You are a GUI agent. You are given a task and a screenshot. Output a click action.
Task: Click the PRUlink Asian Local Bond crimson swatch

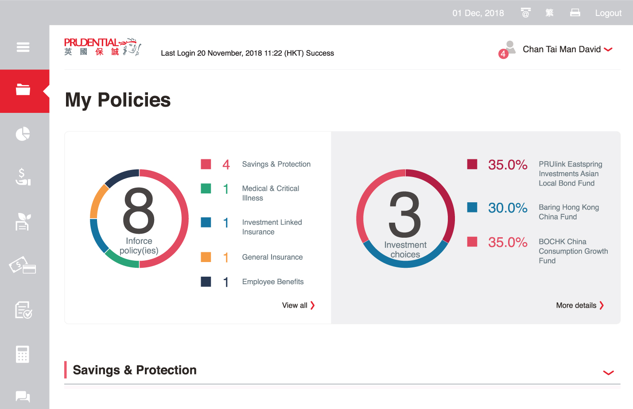click(472, 164)
